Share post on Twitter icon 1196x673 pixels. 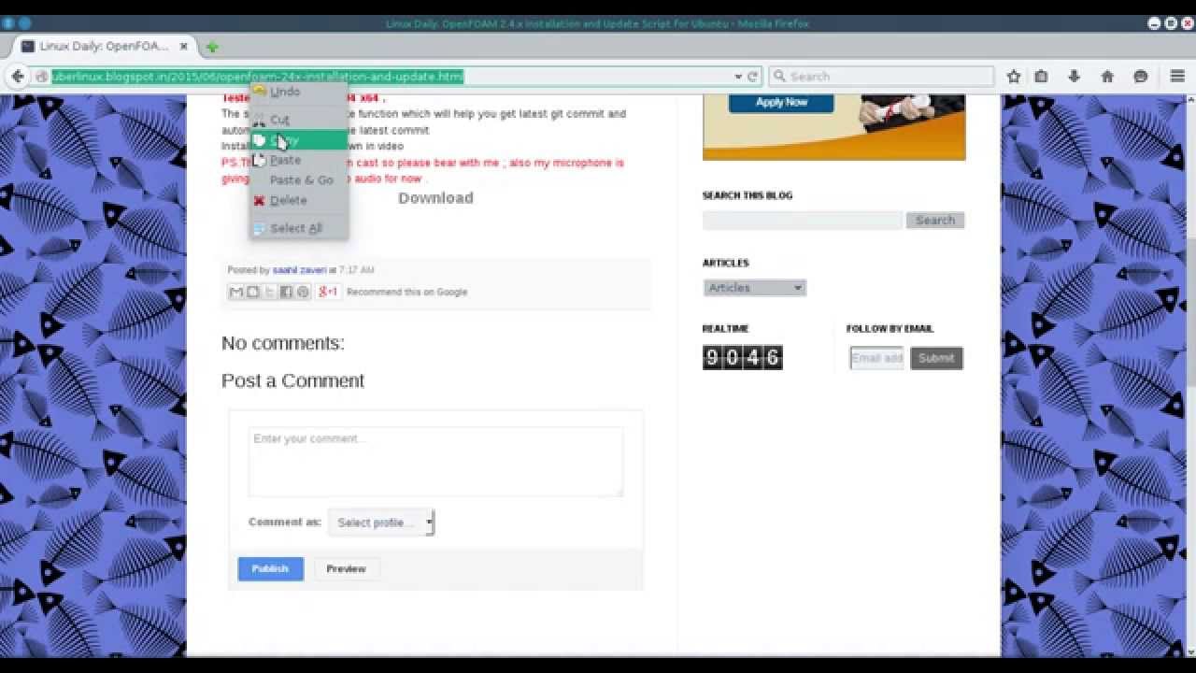(x=269, y=293)
